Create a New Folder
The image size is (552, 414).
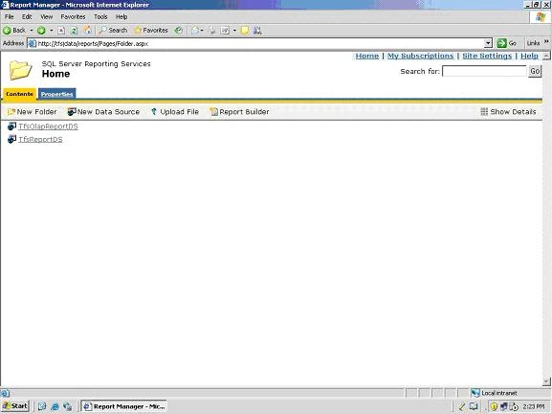click(x=32, y=112)
